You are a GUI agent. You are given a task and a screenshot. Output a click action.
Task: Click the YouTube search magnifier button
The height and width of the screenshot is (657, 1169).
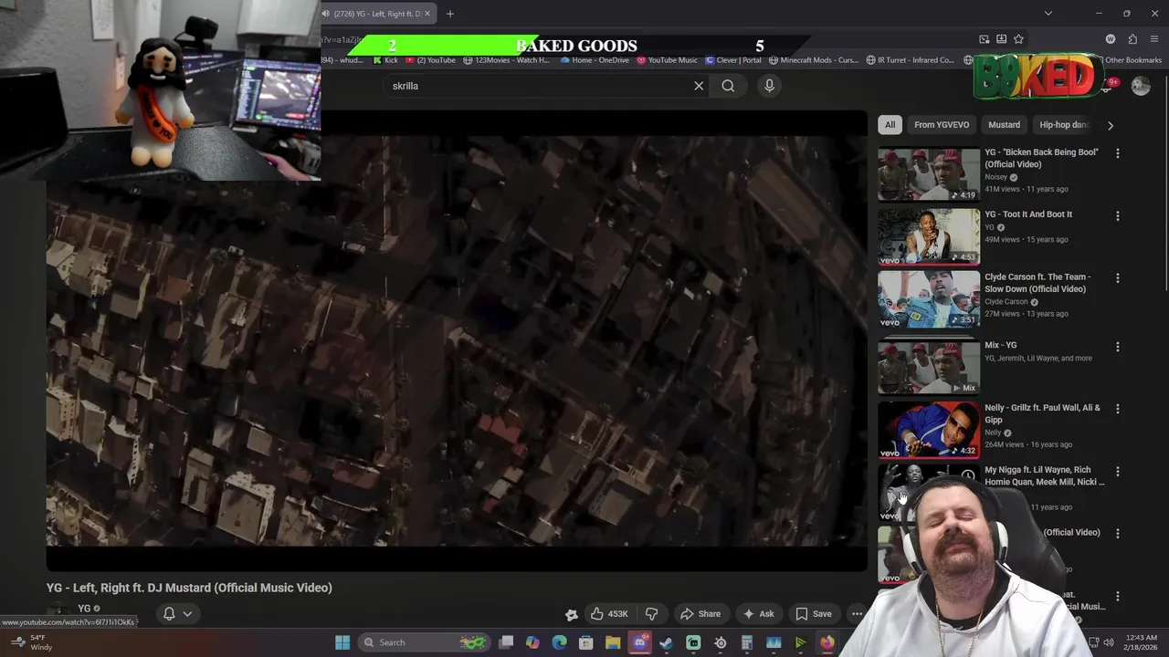[728, 86]
